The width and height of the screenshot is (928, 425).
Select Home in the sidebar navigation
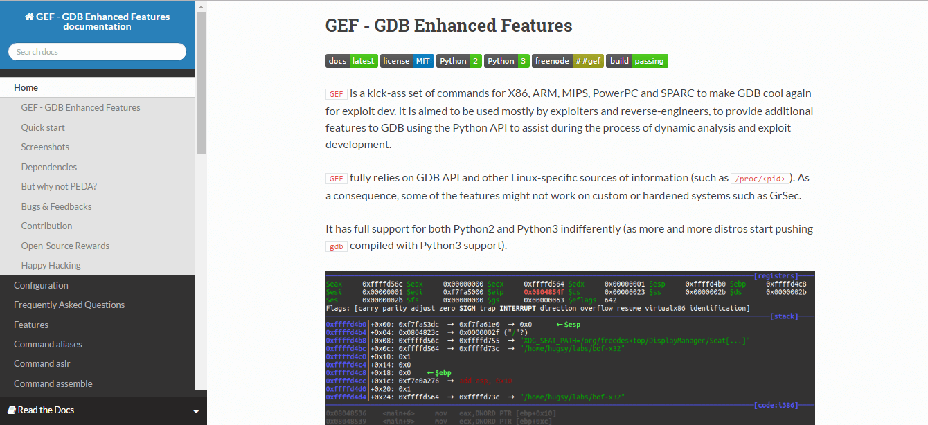26,87
